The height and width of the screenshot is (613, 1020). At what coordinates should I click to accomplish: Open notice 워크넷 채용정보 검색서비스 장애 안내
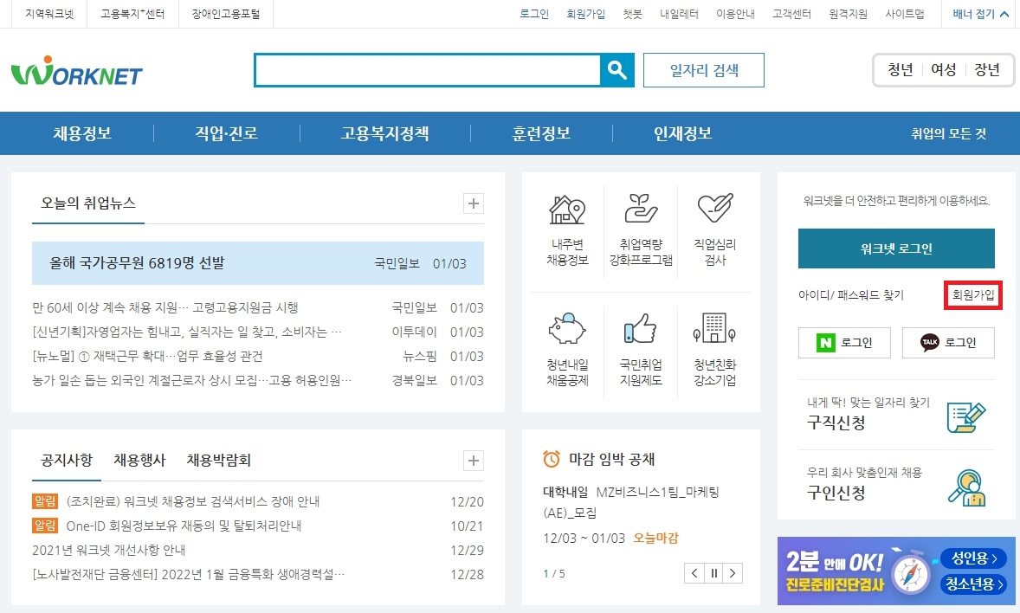(192, 501)
